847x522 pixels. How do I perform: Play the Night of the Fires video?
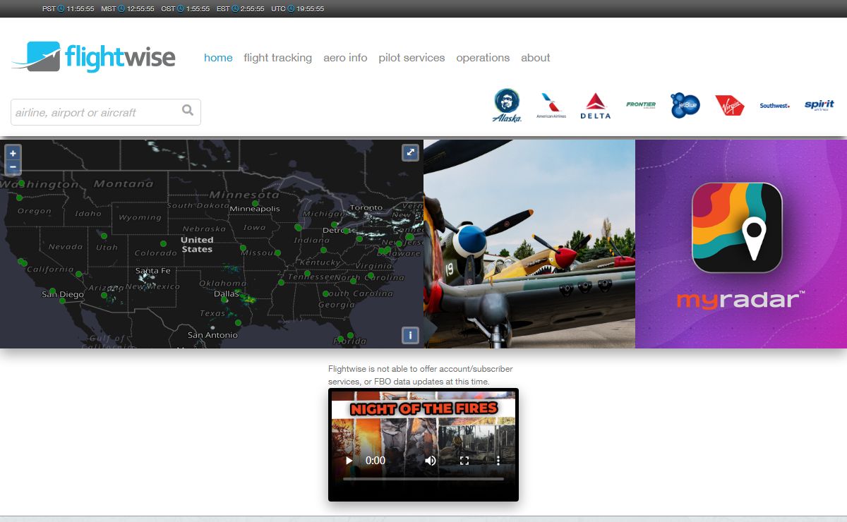pyautogui.click(x=348, y=461)
